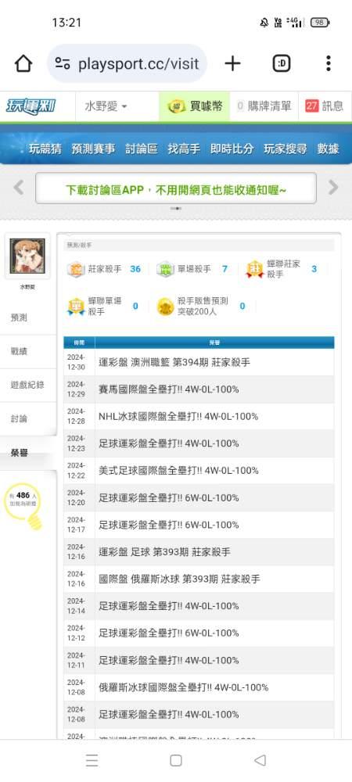Image resolution: width=352 pixels, height=782 pixels.
Task: Click row 國際盤 俄羅斯冰球 第393期 莊家殺手
Action: click(x=199, y=579)
